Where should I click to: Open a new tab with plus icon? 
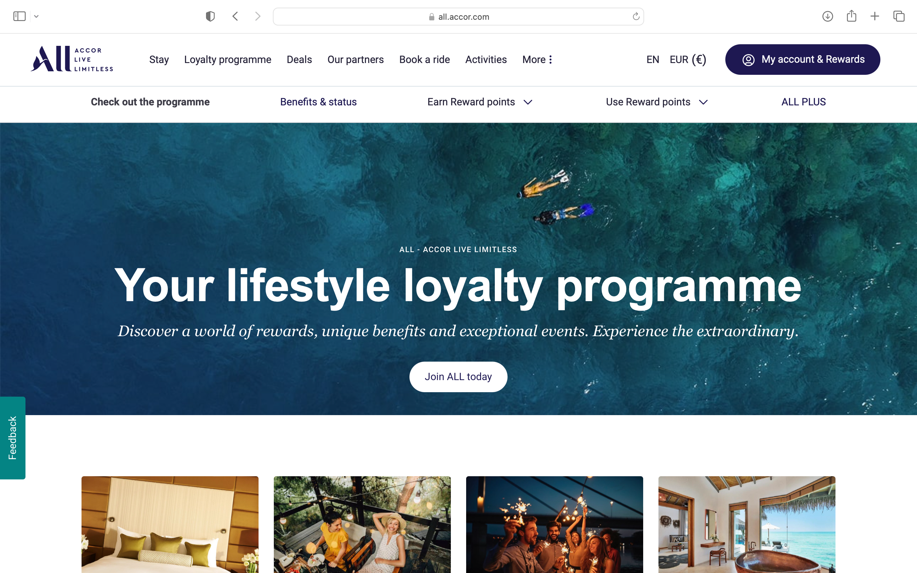point(875,16)
